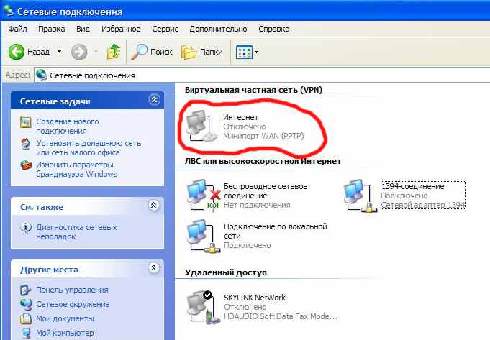Click Сетевой адаптер 1394 text
The height and width of the screenshot is (340, 490).
point(423,205)
